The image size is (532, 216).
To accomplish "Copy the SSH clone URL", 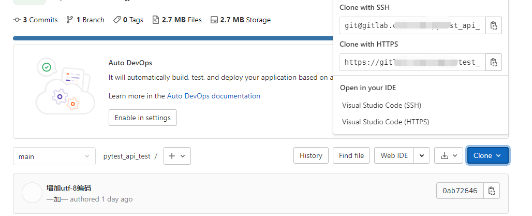I will (494, 26).
